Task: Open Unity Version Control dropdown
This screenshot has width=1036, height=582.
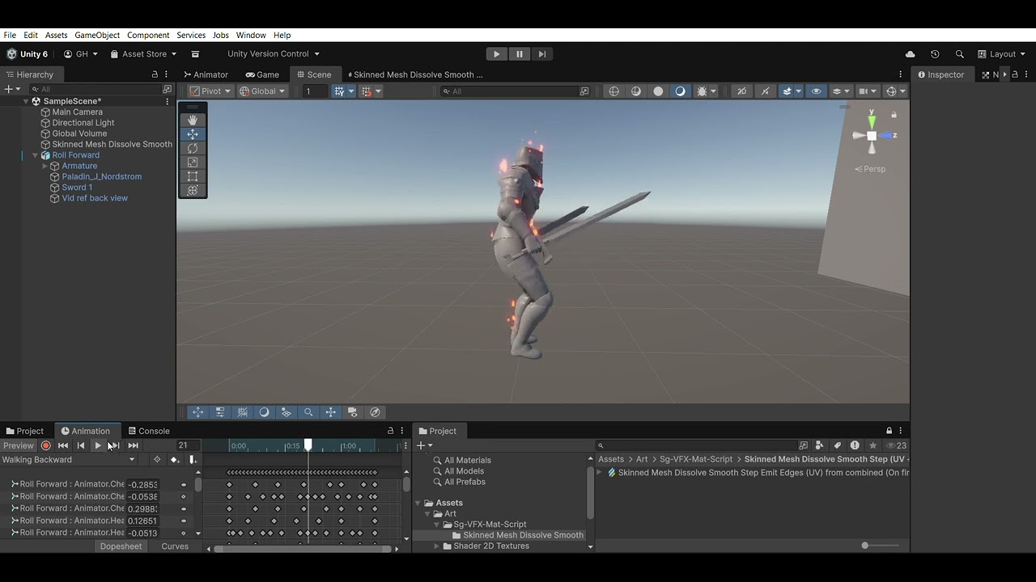Action: pos(273,54)
